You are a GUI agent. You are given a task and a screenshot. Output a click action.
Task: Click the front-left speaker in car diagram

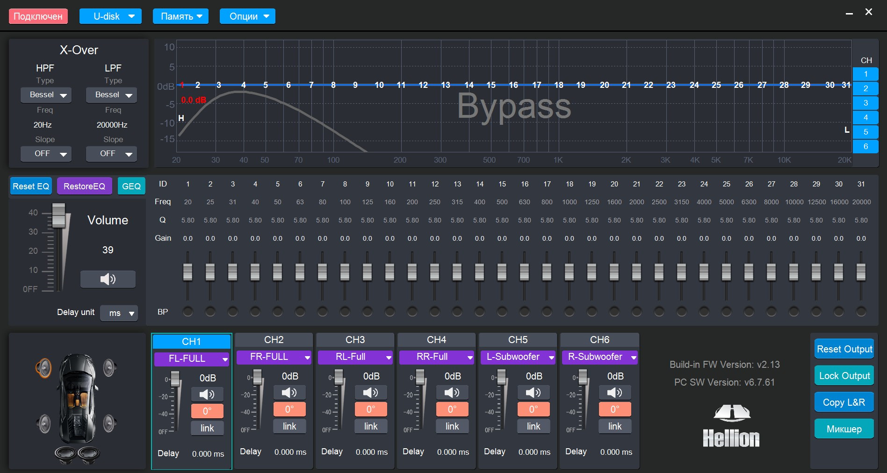coord(43,368)
